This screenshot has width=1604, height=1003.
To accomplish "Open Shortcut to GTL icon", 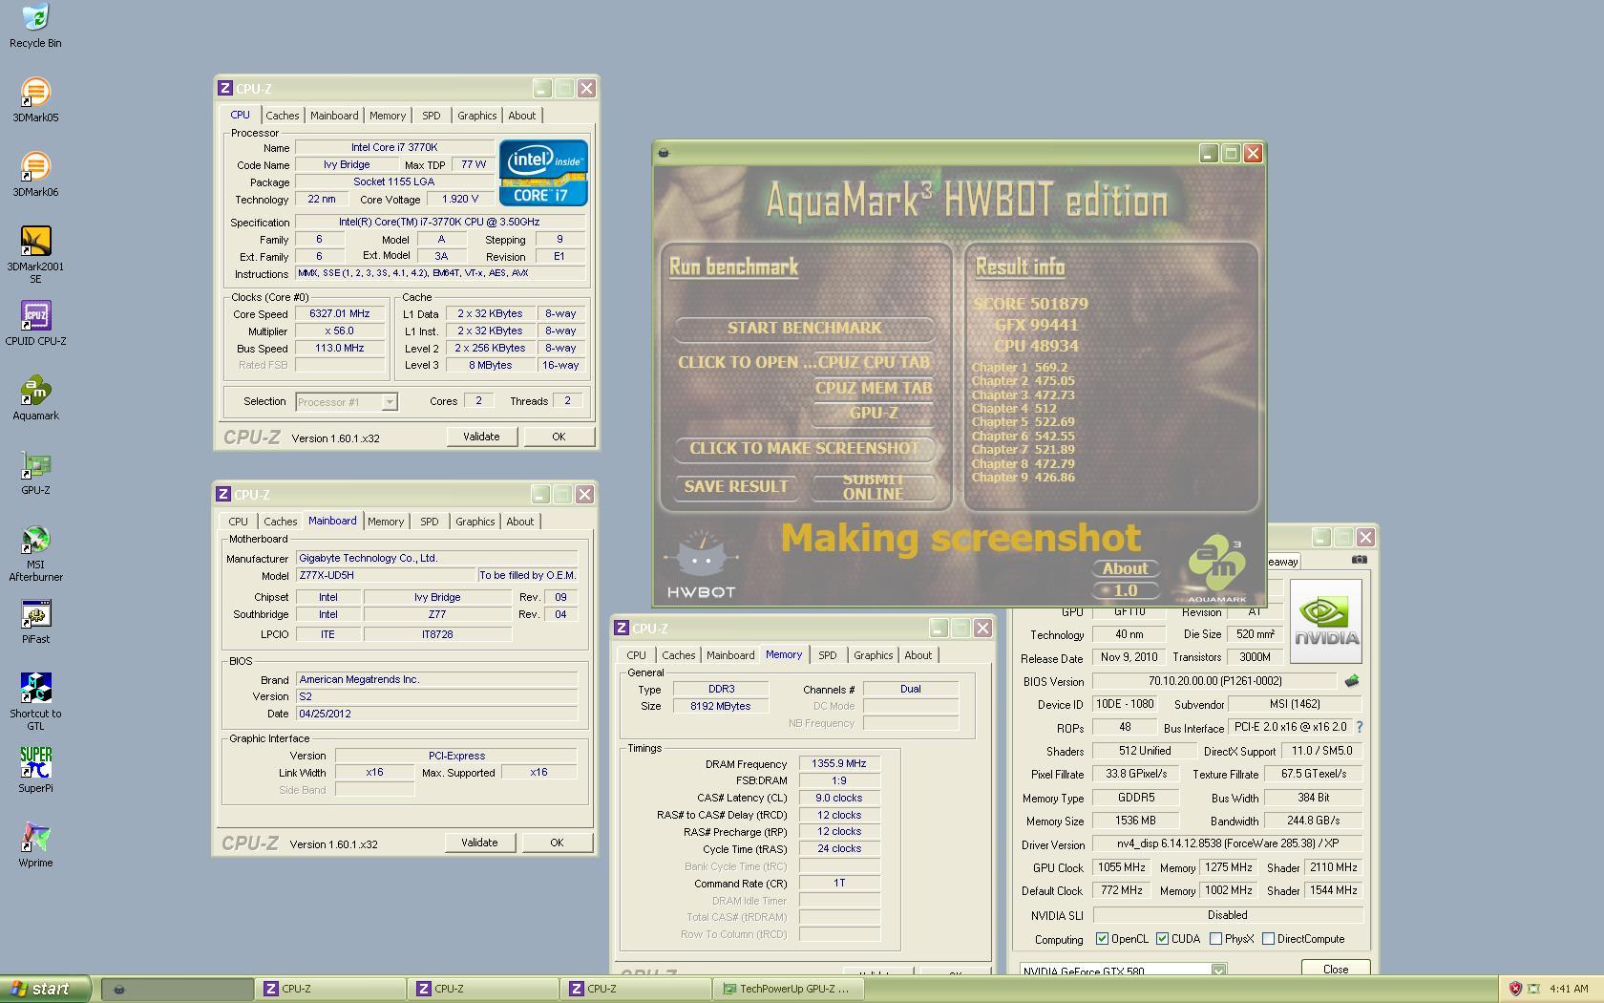I will tap(35, 702).
